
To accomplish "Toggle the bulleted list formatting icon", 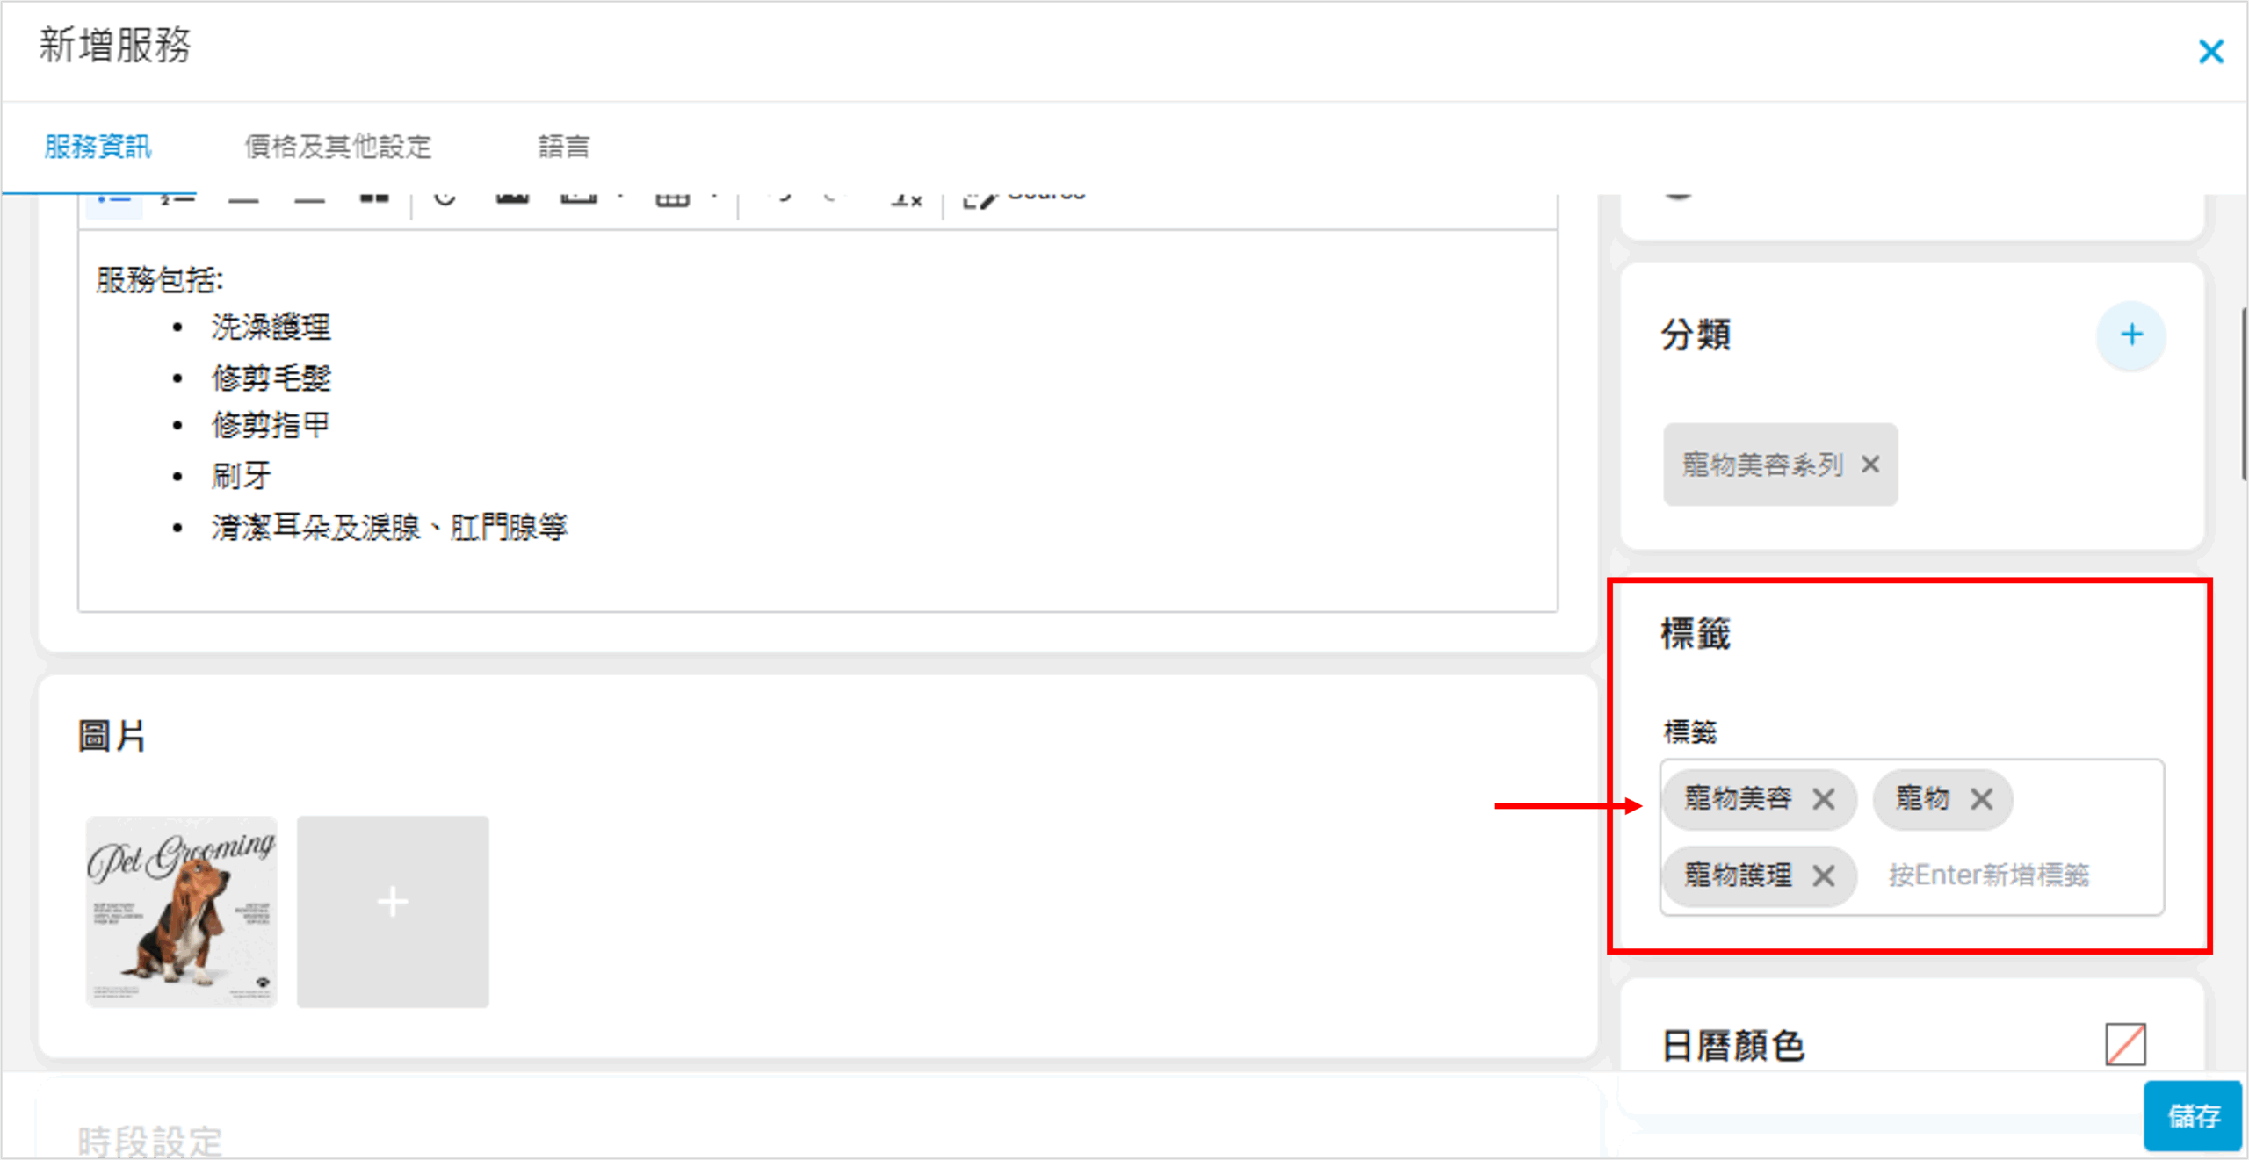I will pos(114,202).
